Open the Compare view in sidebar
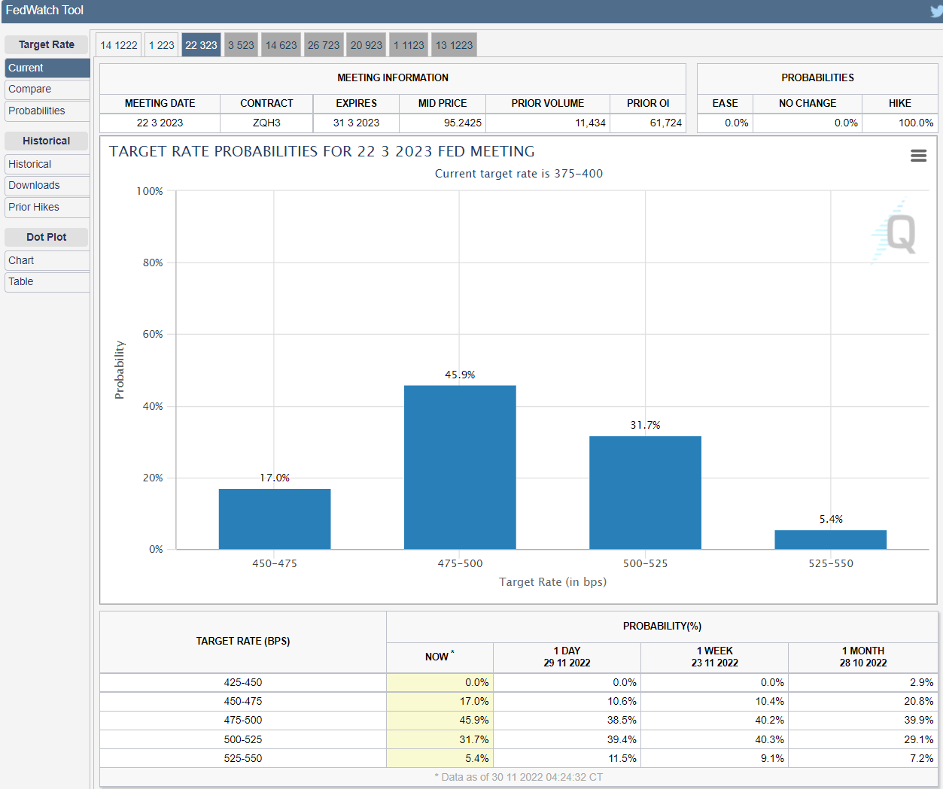This screenshot has height=789, width=943. point(47,89)
